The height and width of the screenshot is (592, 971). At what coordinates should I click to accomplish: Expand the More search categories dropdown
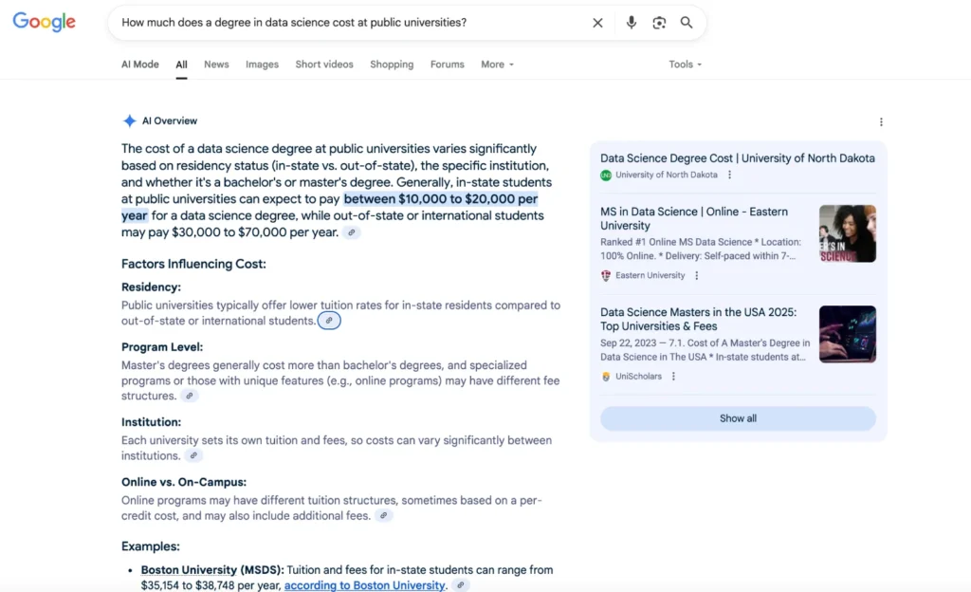(x=497, y=65)
